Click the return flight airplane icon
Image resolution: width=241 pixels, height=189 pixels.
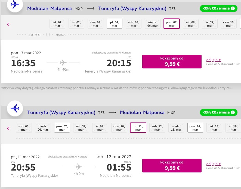tap(15, 108)
